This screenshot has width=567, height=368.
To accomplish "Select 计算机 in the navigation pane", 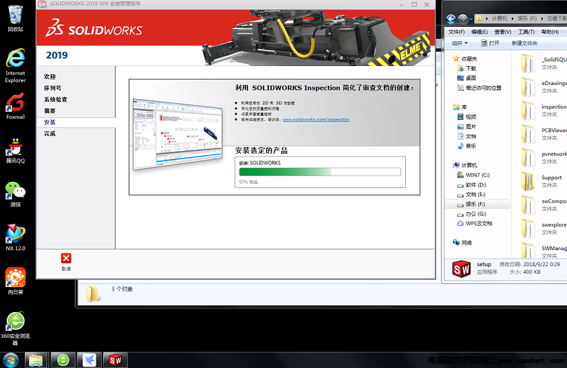I will 465,165.
